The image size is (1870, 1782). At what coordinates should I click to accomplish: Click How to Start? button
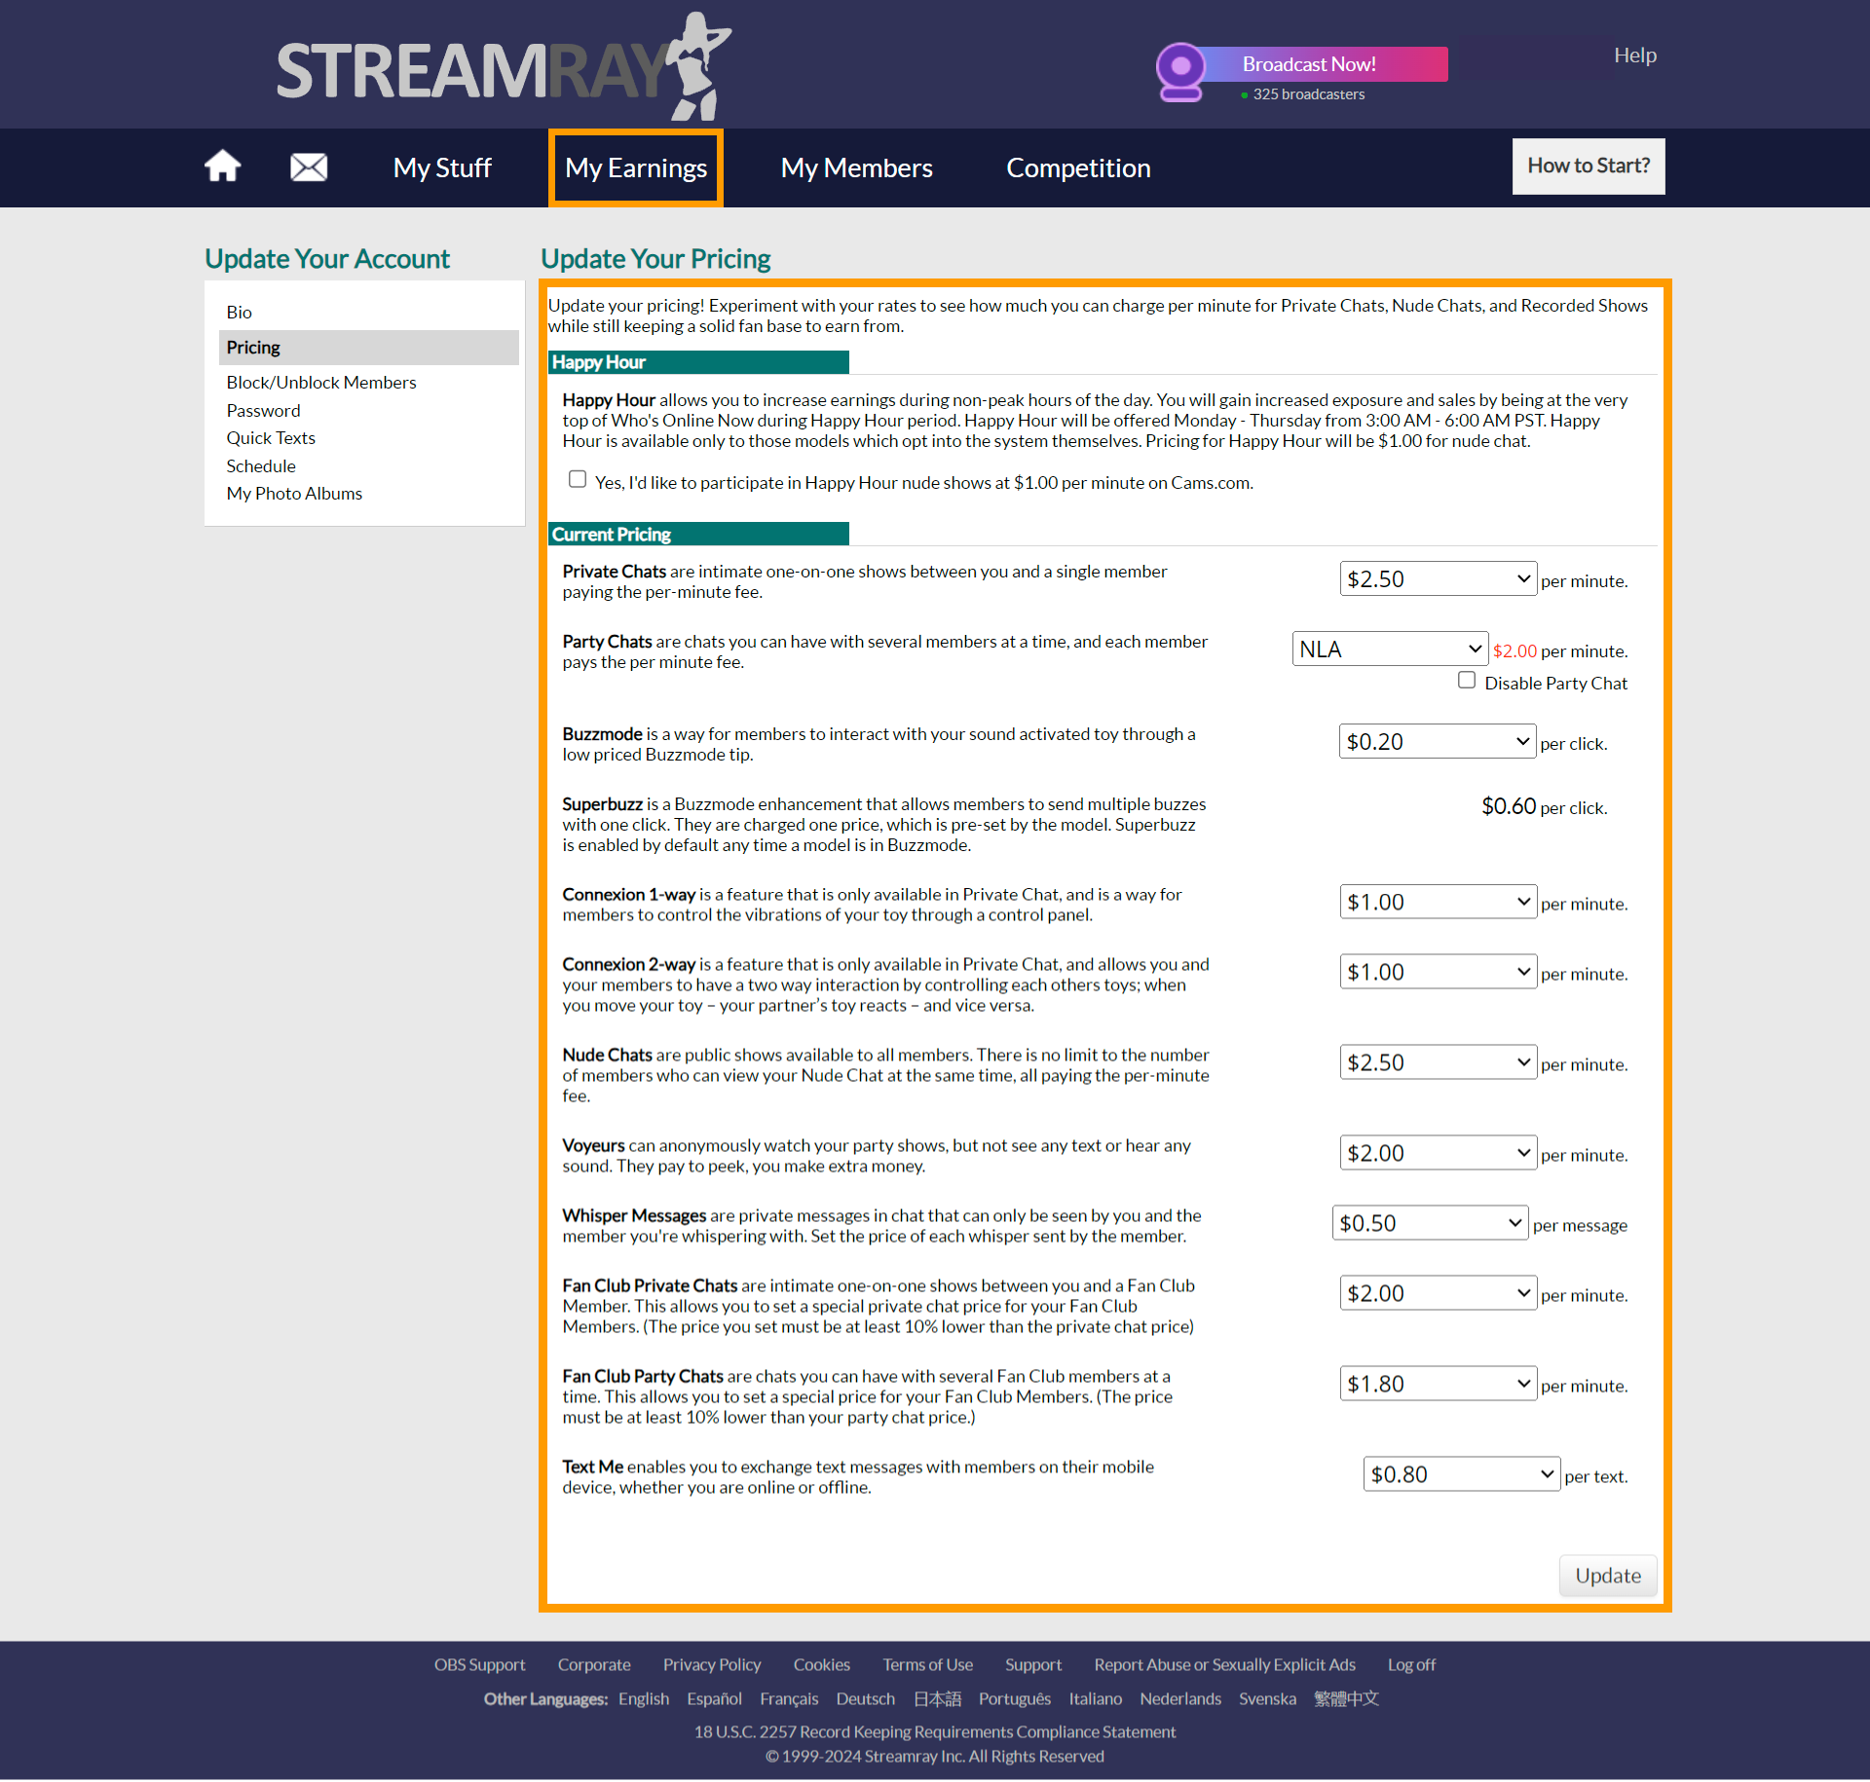point(1588,166)
